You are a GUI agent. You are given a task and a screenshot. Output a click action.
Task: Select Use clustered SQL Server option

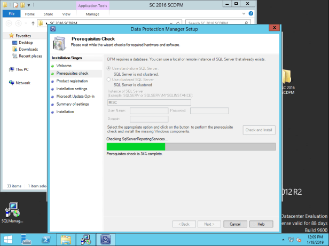tap(109, 80)
